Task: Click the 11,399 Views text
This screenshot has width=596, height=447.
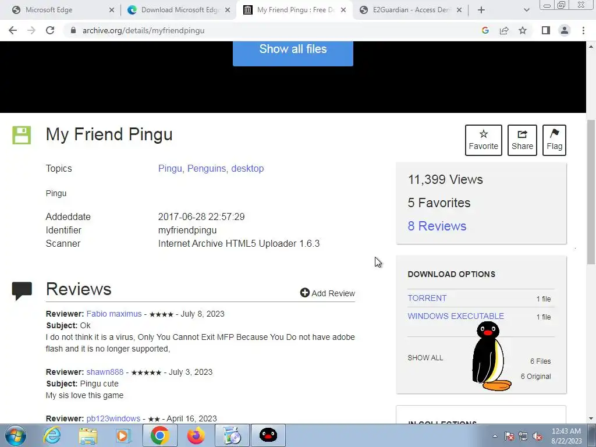Action: pos(445,179)
